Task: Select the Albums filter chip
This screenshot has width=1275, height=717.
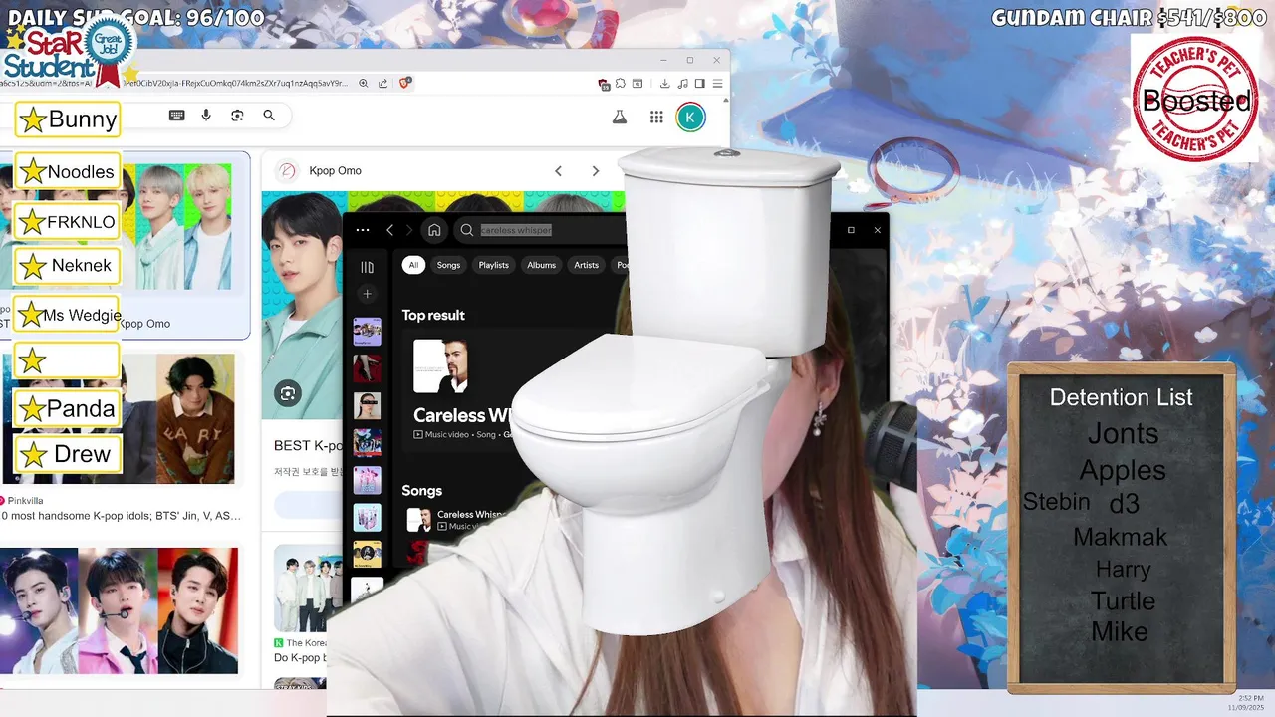Action: click(x=541, y=265)
